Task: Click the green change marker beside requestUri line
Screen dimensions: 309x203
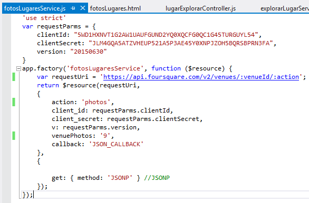Action: pos(14,77)
